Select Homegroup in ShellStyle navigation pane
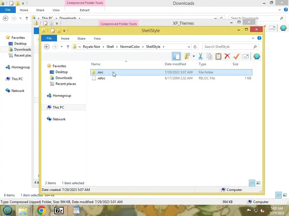 point(62,96)
